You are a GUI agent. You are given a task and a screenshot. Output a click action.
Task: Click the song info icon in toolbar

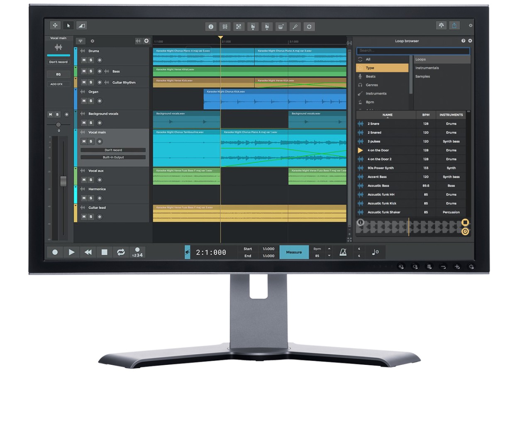(211, 27)
